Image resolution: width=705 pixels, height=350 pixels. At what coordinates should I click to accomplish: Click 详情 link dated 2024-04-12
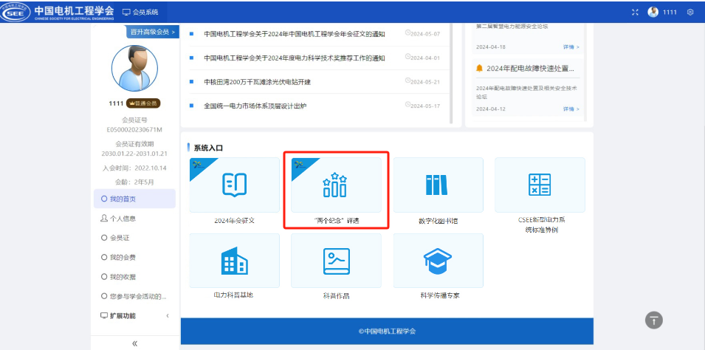(571, 109)
